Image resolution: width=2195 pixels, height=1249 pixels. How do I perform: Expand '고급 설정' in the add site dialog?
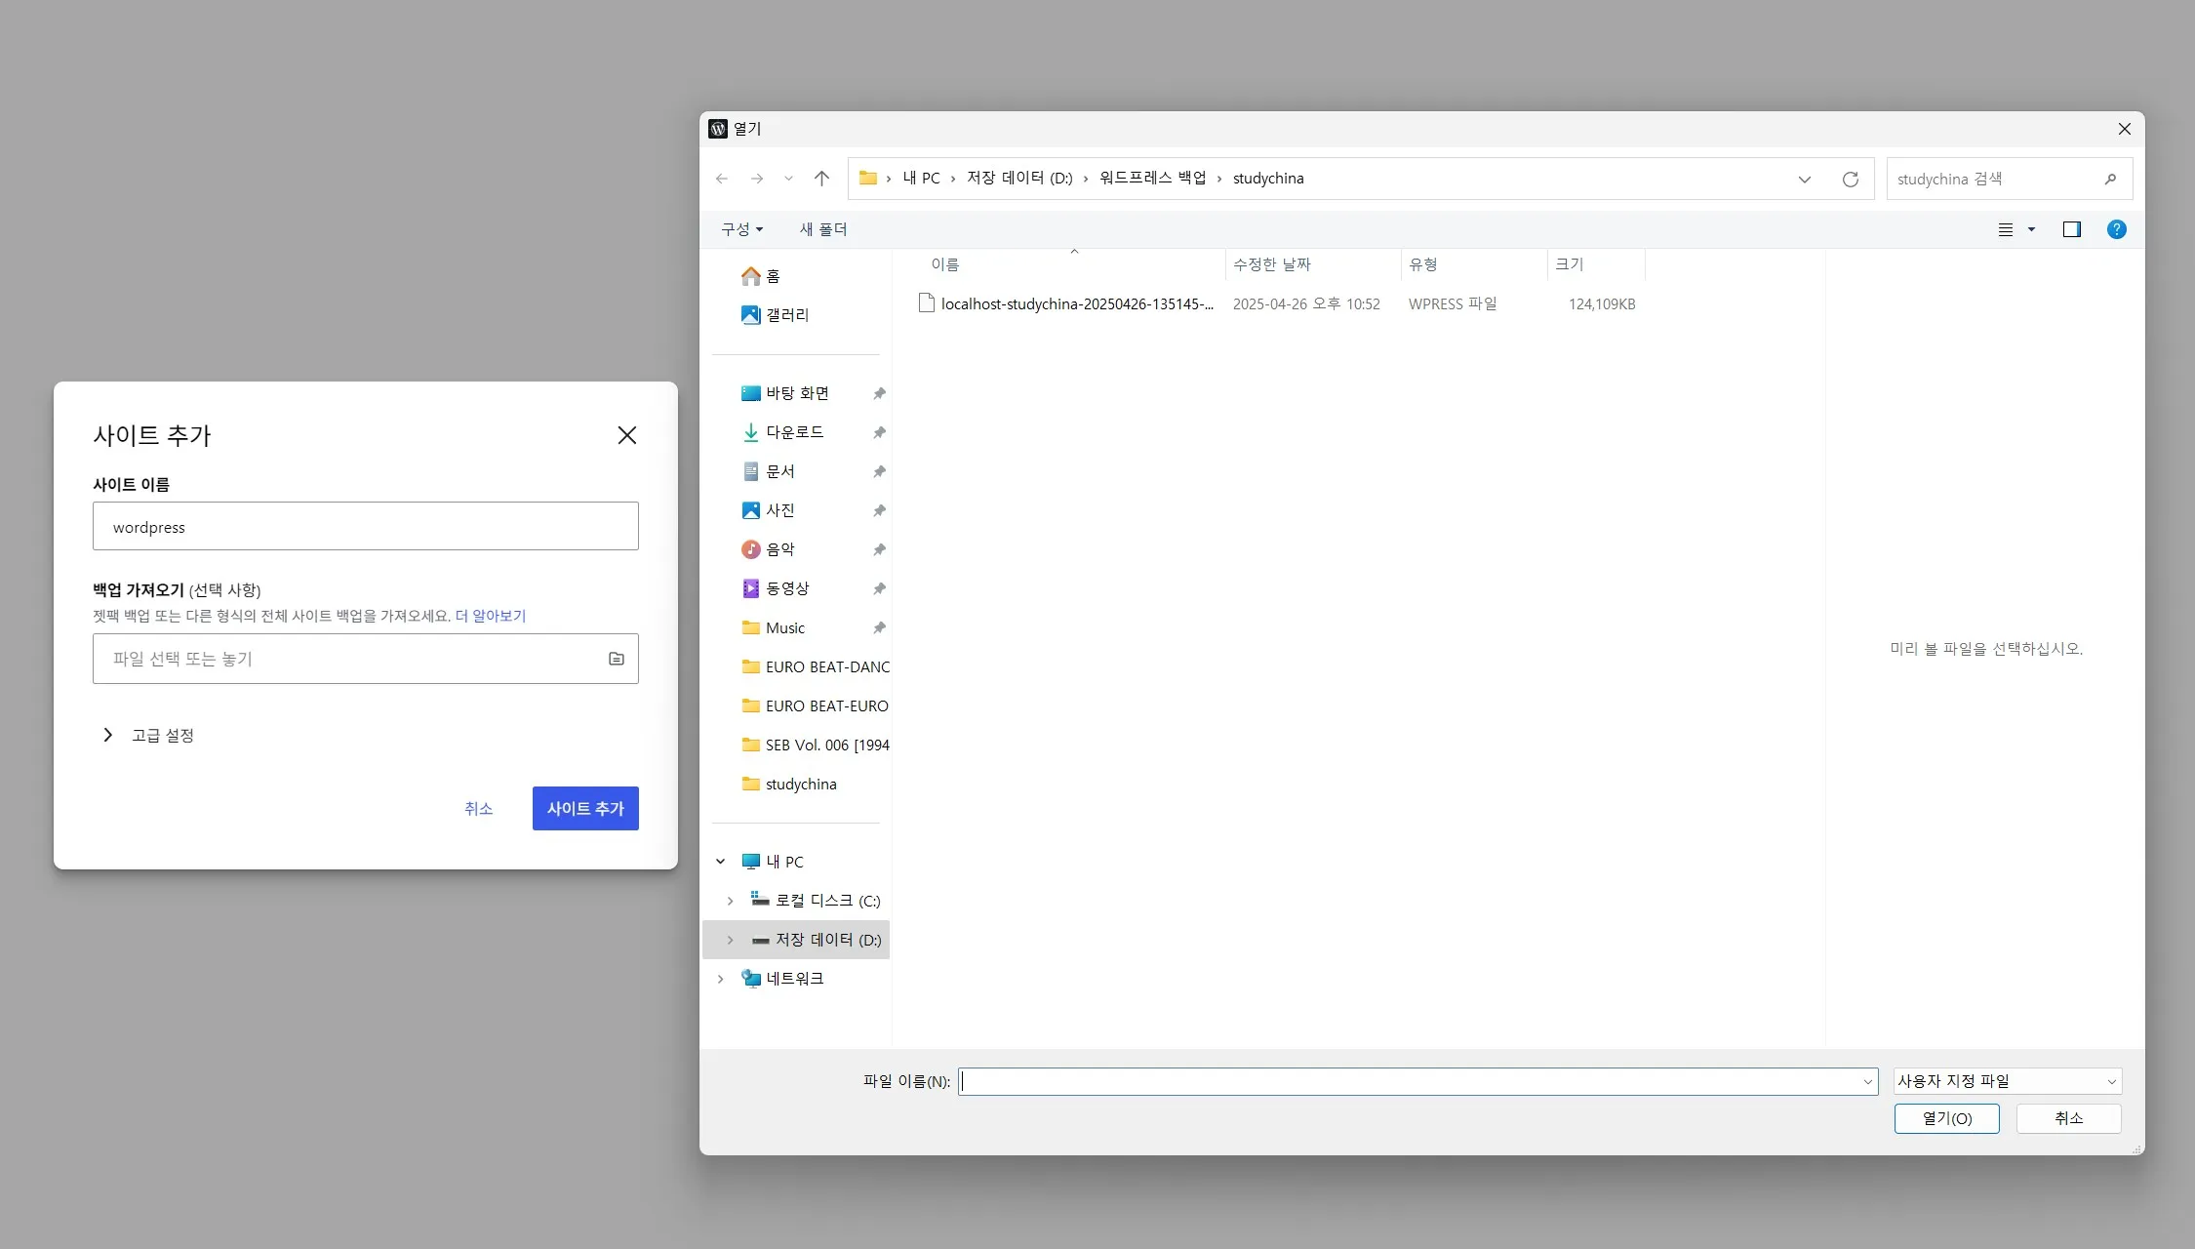[148, 735]
